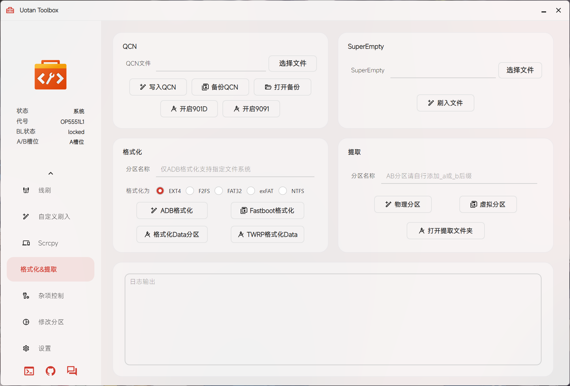Click the 日志输出 log text area
Viewport: 570px width, 386px height.
(x=333, y=319)
